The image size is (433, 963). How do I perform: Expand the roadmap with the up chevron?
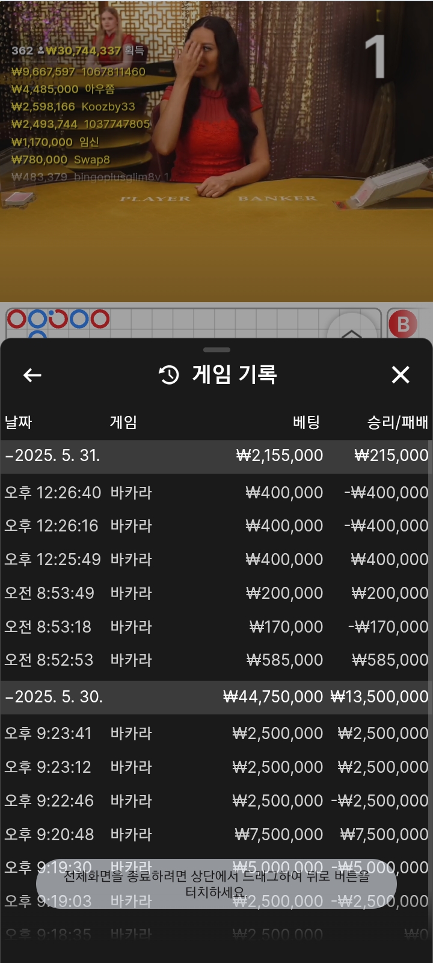coord(352,333)
